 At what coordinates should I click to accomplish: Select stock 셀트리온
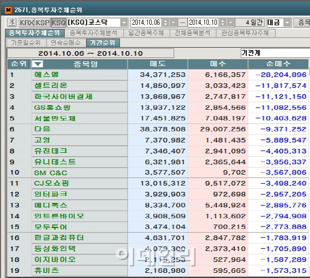click(x=51, y=86)
